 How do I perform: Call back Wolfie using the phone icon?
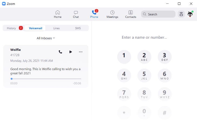point(61,52)
